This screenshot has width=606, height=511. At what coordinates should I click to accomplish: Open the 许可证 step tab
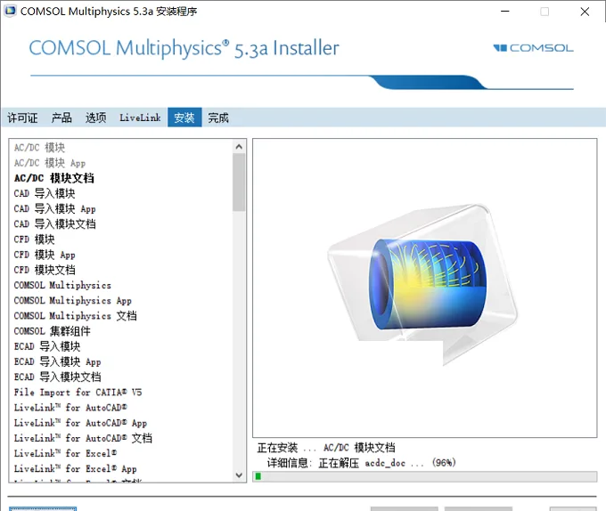22,118
